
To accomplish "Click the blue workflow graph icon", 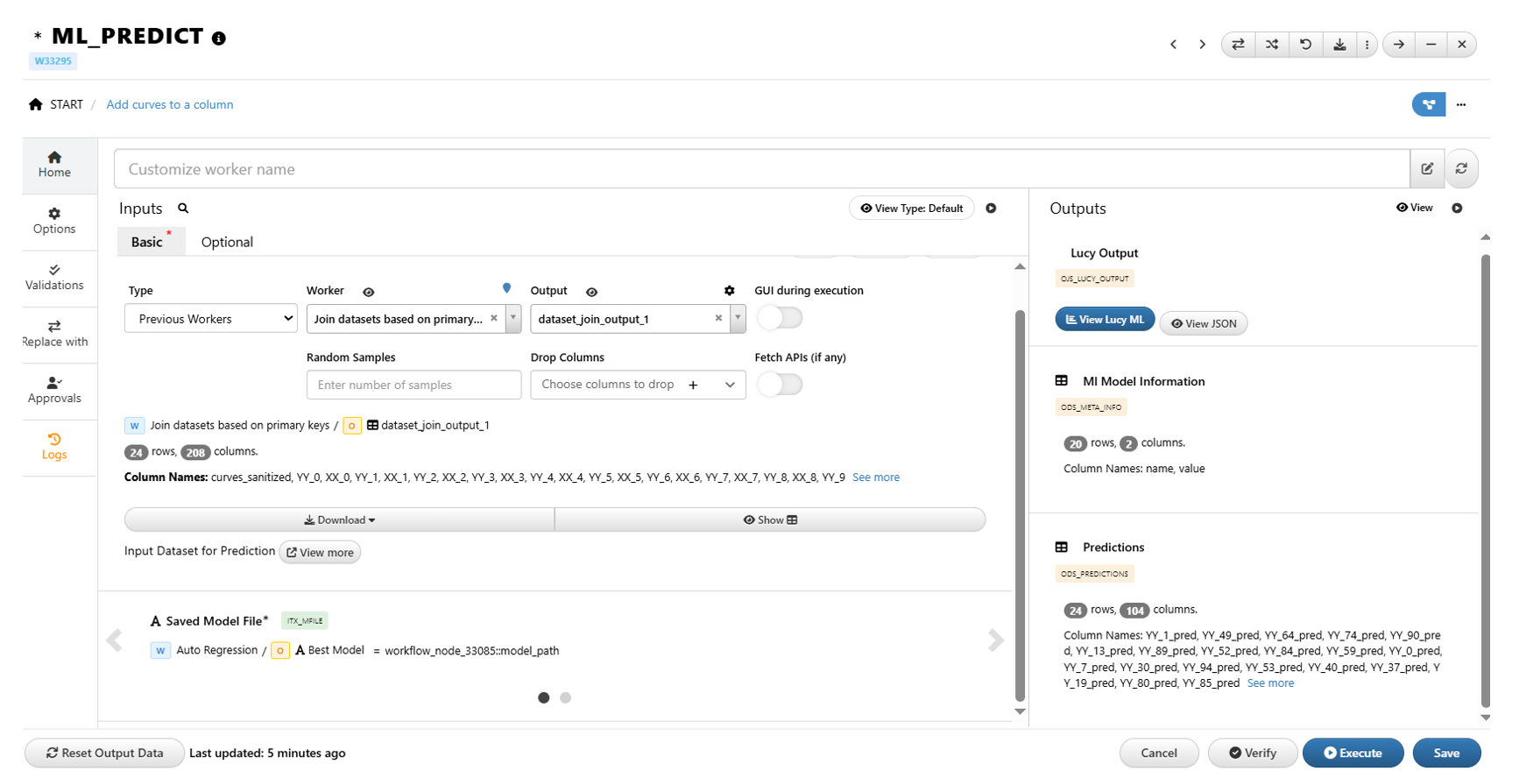I will click(1428, 104).
